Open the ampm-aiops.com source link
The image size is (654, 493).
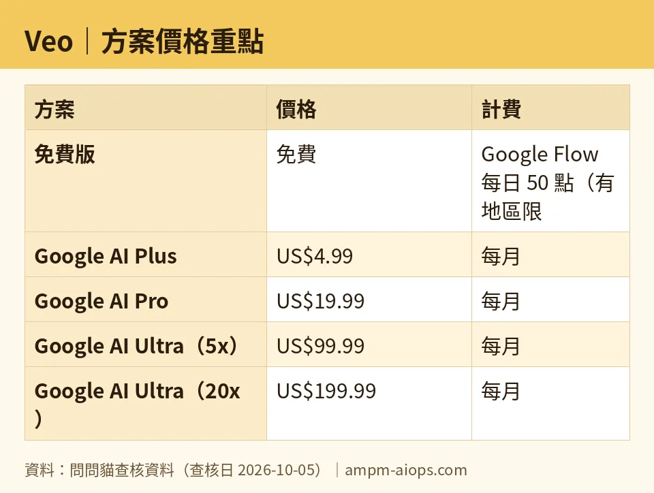point(406,470)
